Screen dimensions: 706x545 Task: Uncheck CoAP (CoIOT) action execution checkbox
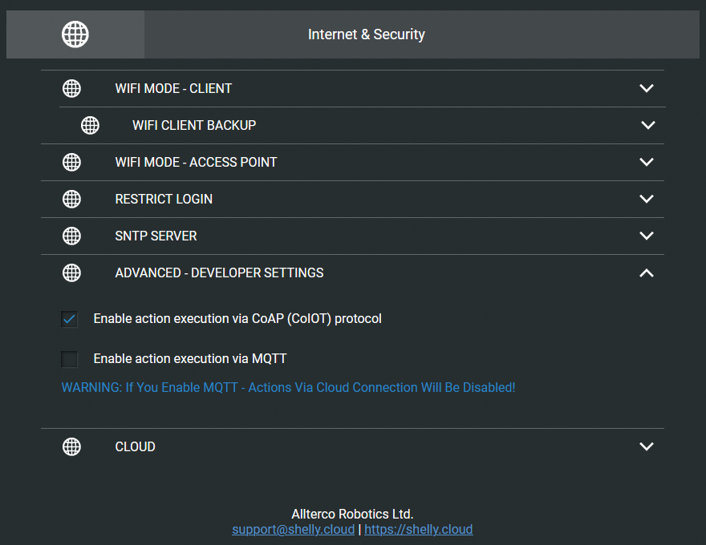[70, 319]
